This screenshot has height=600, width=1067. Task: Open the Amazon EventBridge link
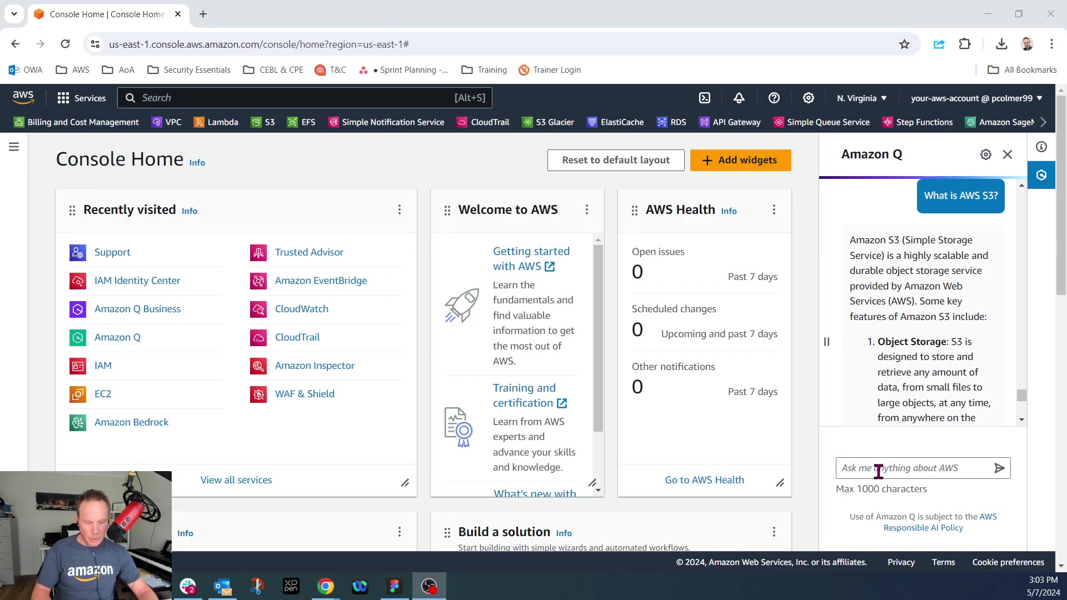[321, 281]
